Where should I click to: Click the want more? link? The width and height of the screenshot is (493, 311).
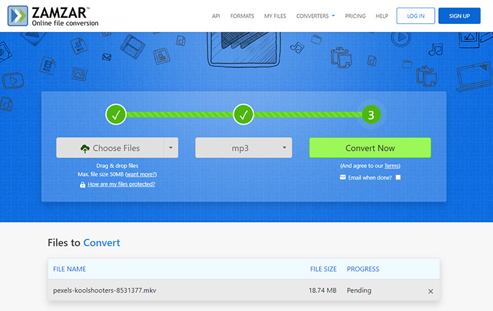(x=141, y=174)
